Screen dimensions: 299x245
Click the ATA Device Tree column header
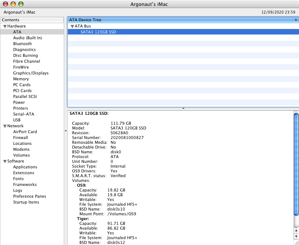click(183, 20)
